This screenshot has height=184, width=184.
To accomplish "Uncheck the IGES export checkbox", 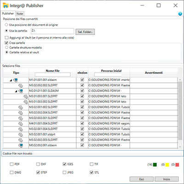I will (64, 164).
